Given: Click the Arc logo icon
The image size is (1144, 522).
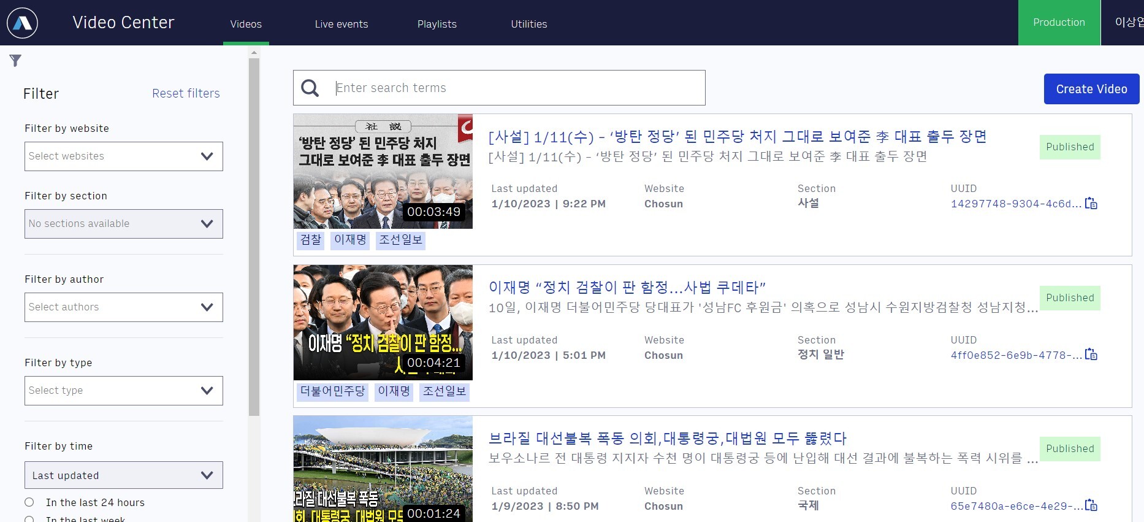Looking at the screenshot, I should pos(22,23).
